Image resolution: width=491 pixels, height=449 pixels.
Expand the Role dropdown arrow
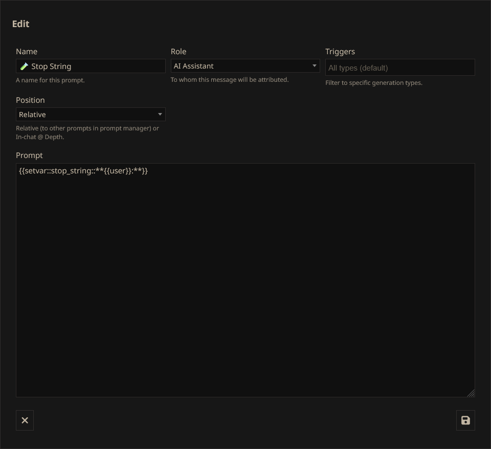tap(314, 66)
